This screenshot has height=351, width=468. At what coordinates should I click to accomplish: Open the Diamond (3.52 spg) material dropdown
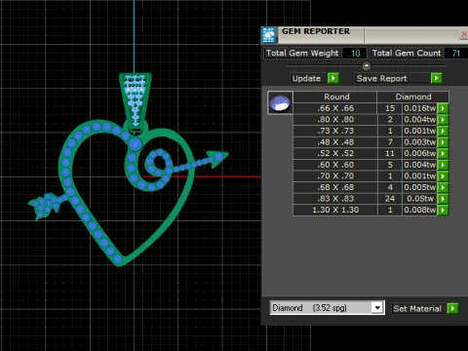(377, 307)
